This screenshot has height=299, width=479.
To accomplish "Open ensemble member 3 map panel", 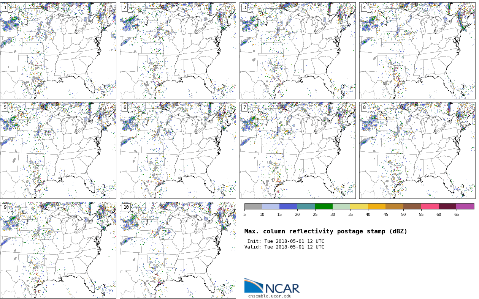I will pyautogui.click(x=298, y=51).
